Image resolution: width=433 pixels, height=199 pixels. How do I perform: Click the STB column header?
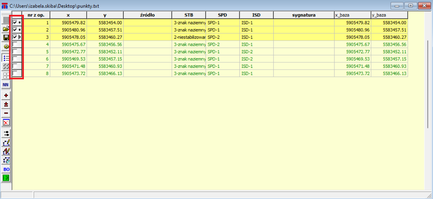pyautogui.click(x=188, y=15)
